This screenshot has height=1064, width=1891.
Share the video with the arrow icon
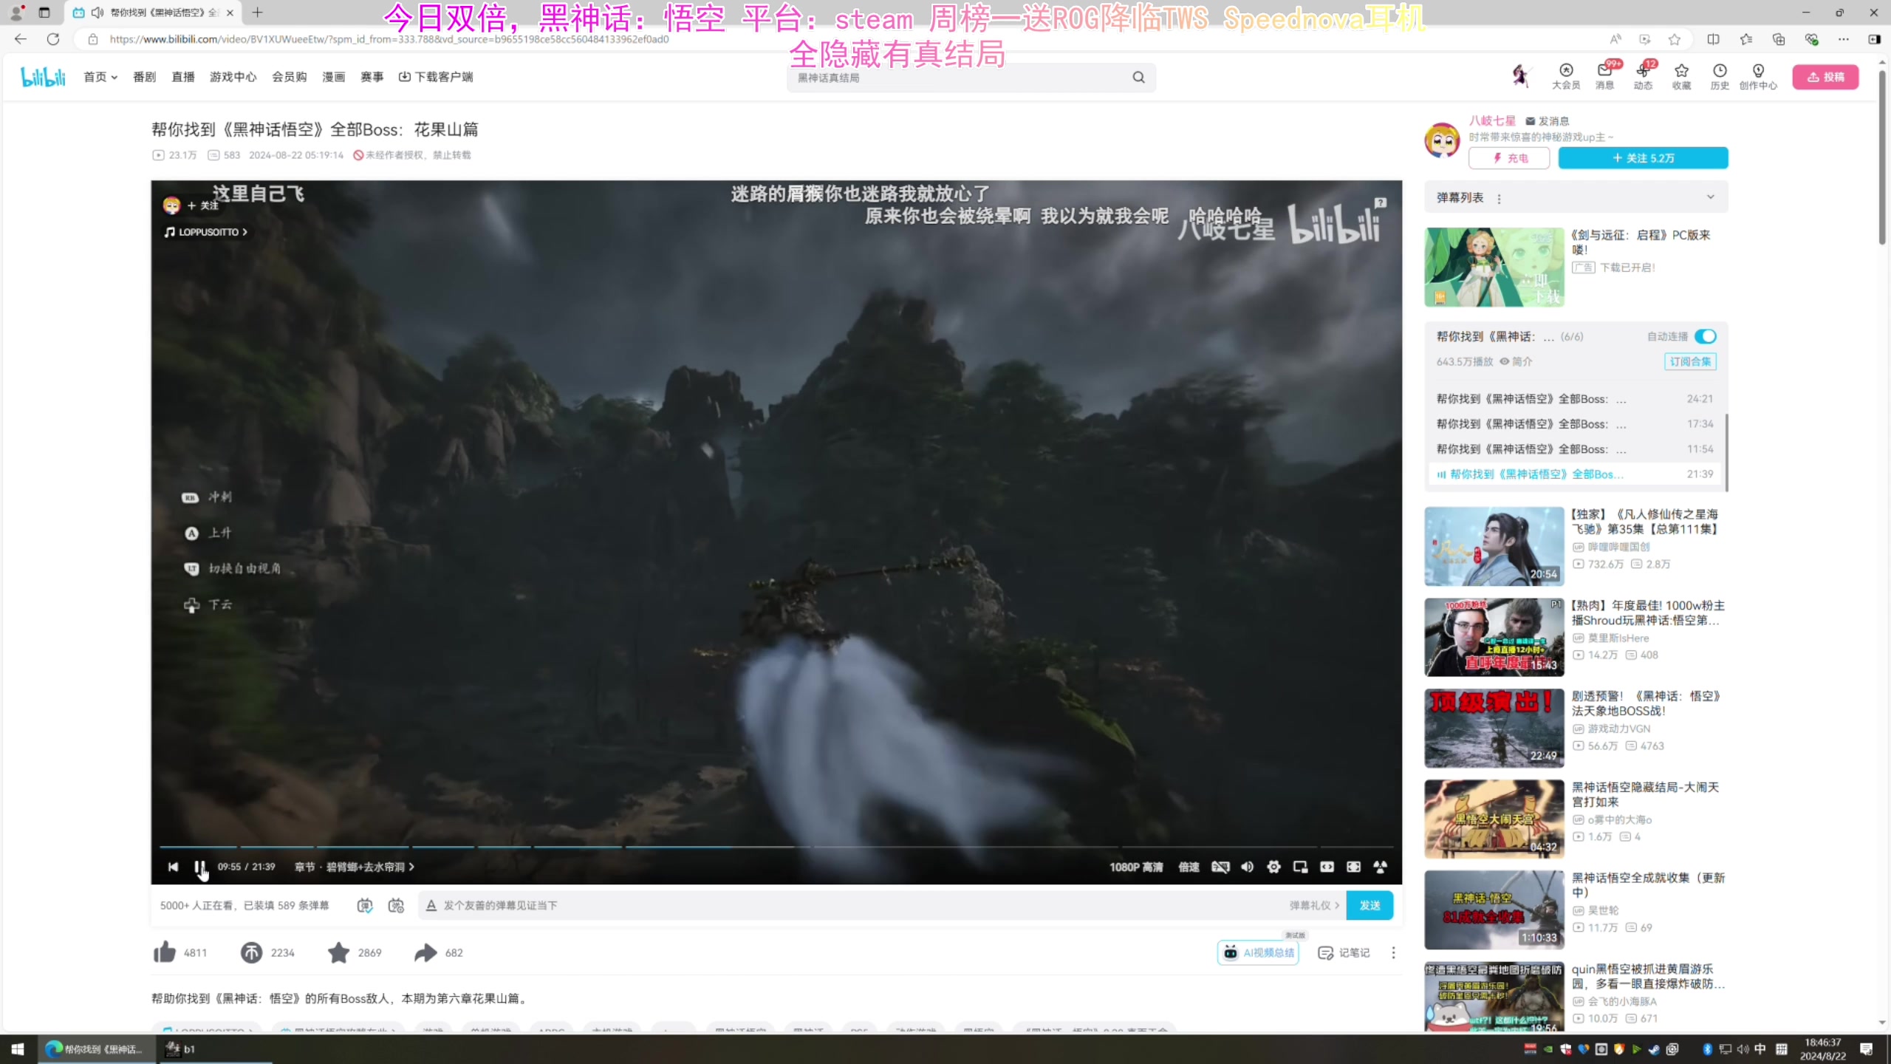(425, 952)
